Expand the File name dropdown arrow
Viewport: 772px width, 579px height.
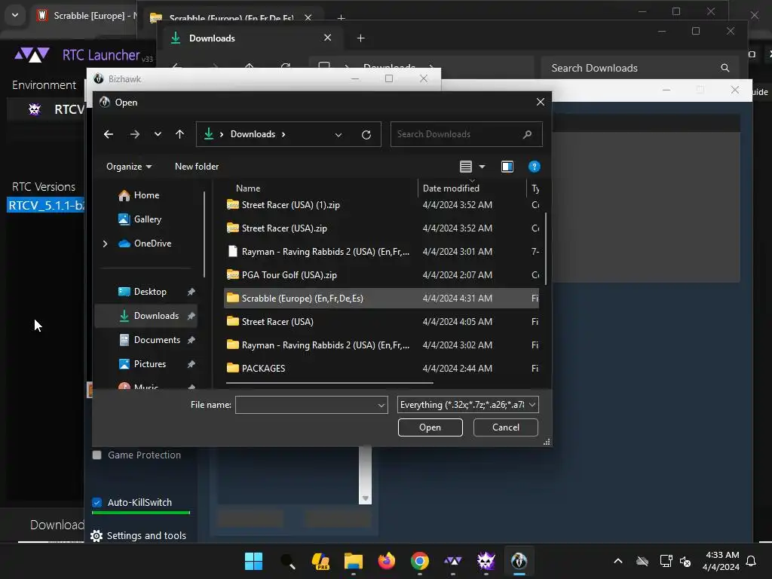pyautogui.click(x=381, y=405)
